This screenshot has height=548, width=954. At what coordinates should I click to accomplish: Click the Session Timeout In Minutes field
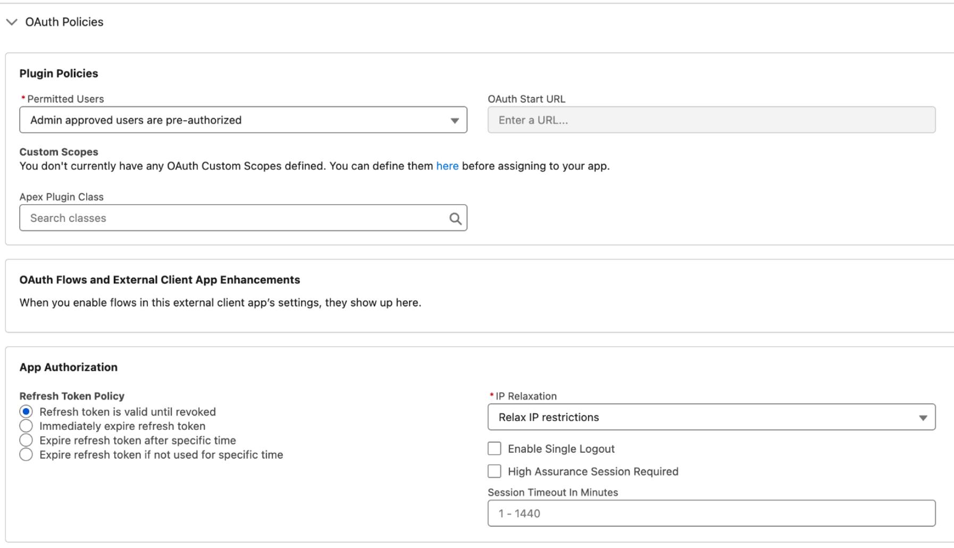[x=711, y=513]
